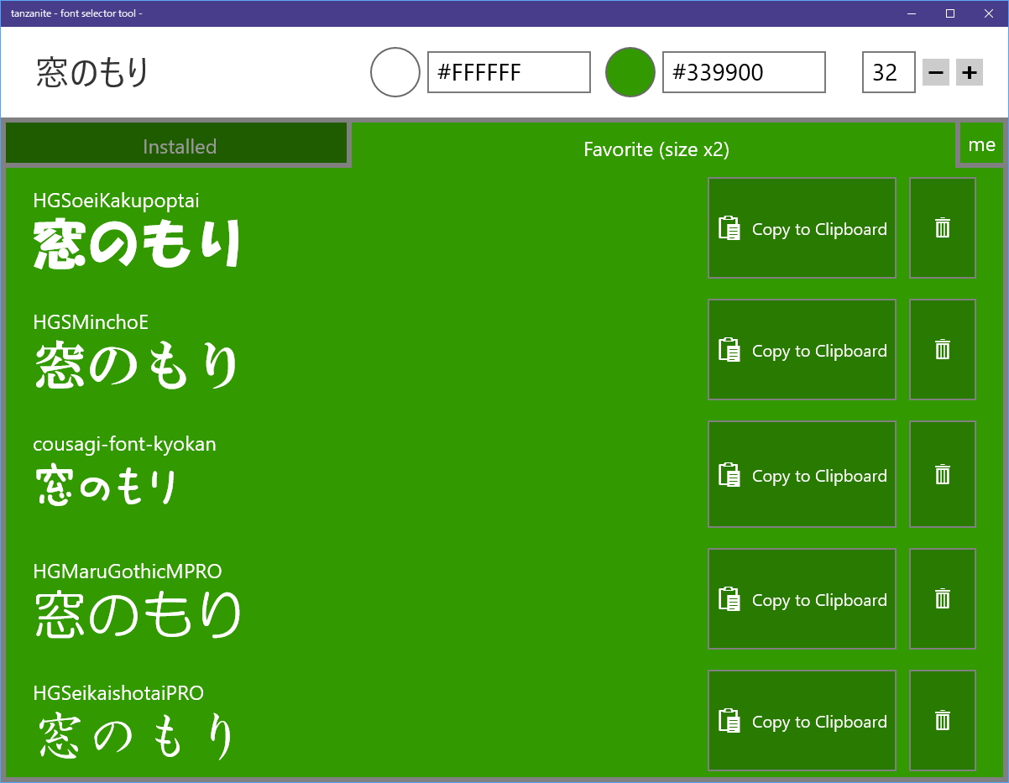Click the #FFFFFF color input field
This screenshot has height=783, width=1009.
tap(508, 72)
